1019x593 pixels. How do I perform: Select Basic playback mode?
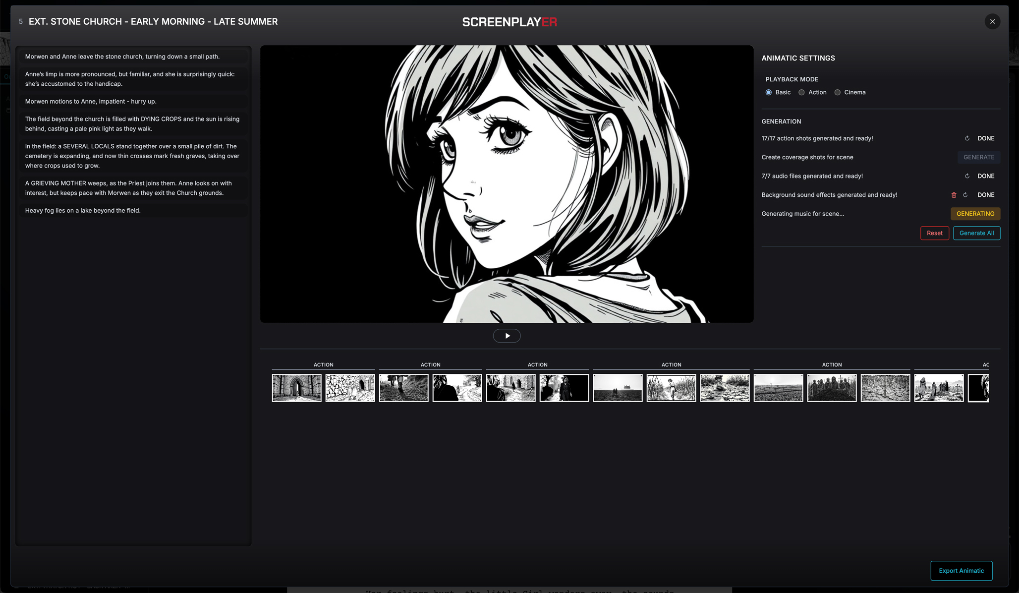pos(769,92)
